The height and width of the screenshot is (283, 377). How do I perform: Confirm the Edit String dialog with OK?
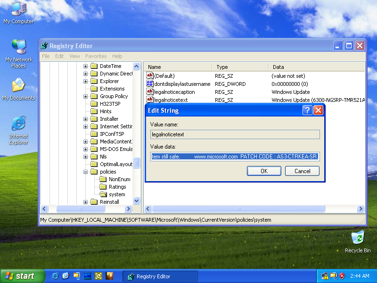[x=264, y=171]
